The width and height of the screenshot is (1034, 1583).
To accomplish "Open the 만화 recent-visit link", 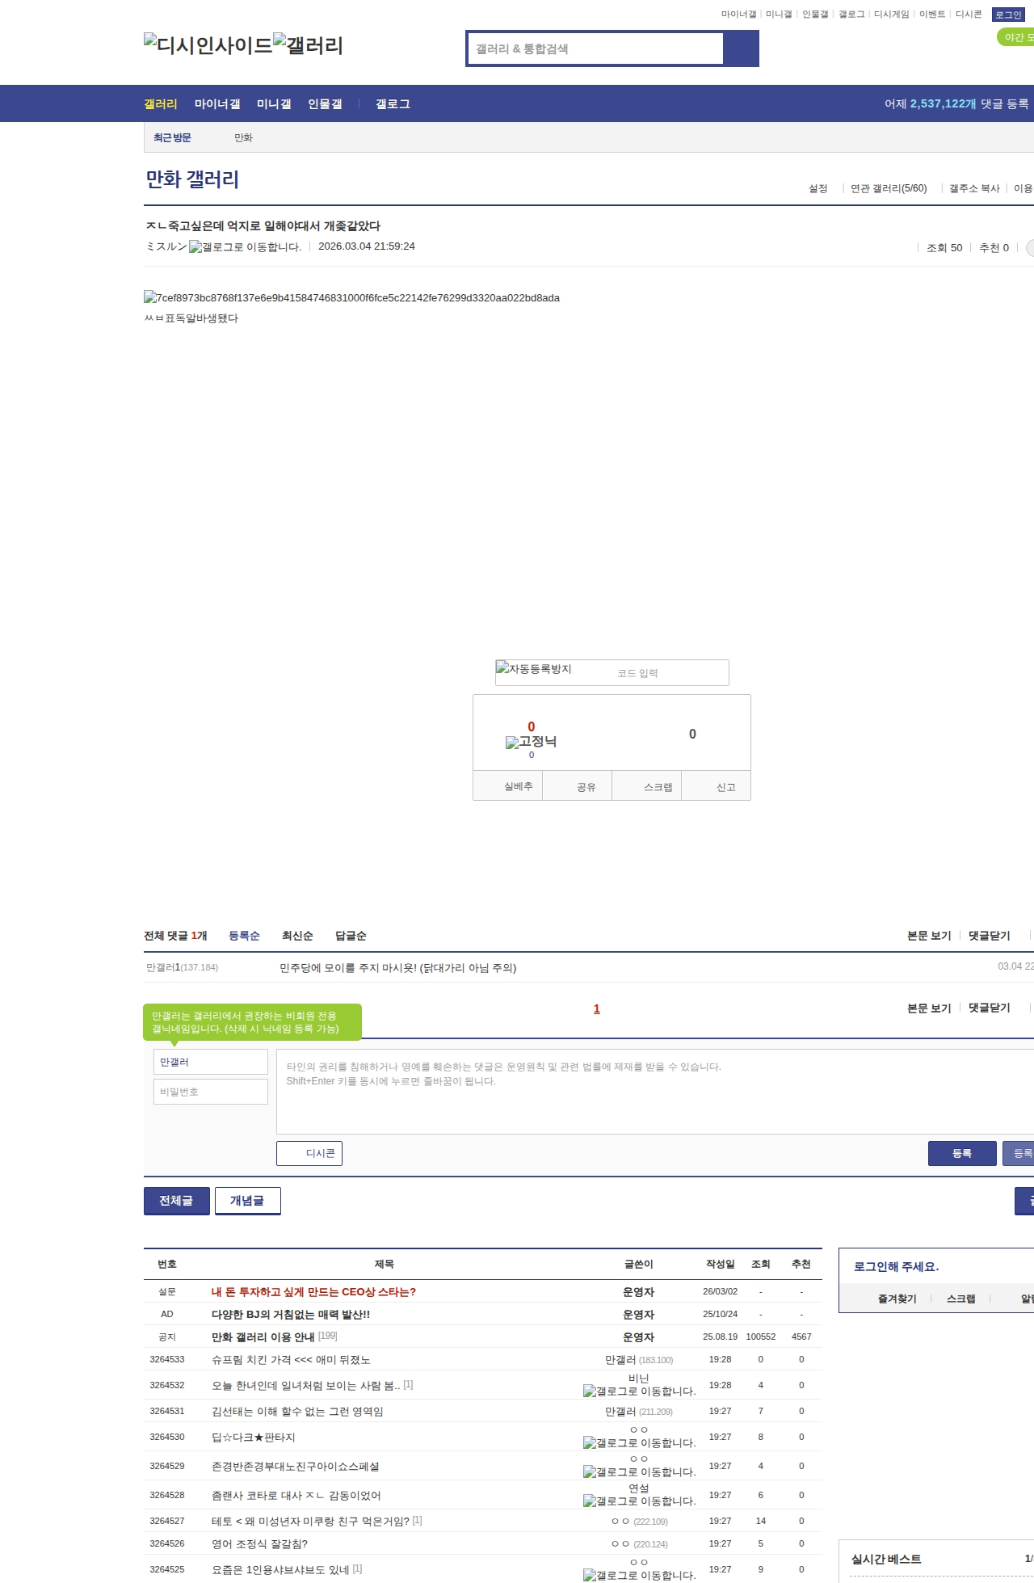I will tap(243, 137).
